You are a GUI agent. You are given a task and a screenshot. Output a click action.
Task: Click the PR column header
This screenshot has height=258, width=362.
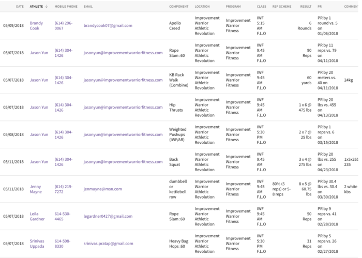coord(320,6)
